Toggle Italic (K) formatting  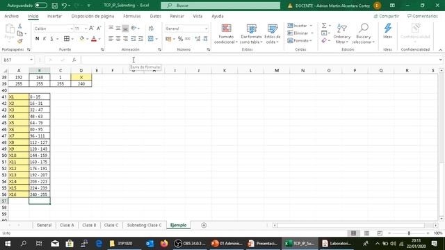click(x=44, y=39)
